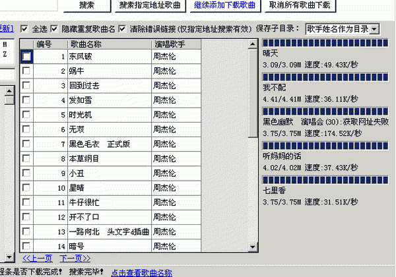Tick the checkbox beside 牛仔很忙

point(26,202)
